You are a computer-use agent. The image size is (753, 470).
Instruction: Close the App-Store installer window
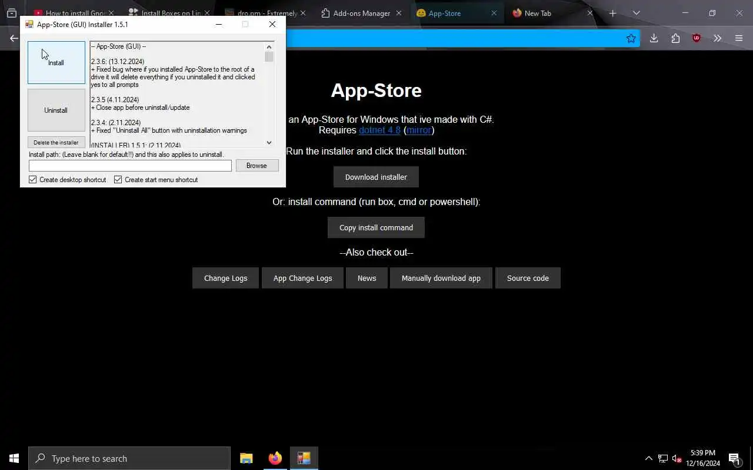pos(272,24)
